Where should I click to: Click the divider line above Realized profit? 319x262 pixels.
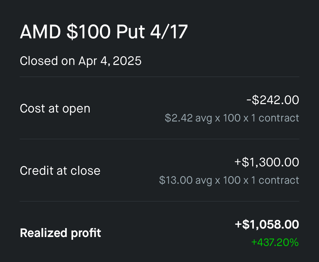coord(159,201)
